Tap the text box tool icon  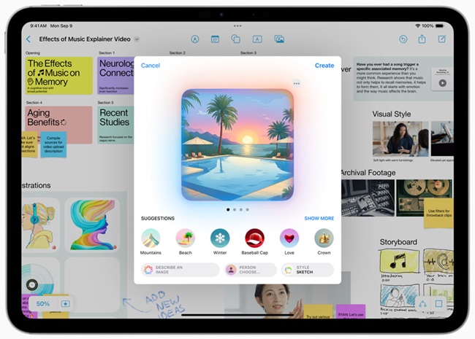point(257,39)
